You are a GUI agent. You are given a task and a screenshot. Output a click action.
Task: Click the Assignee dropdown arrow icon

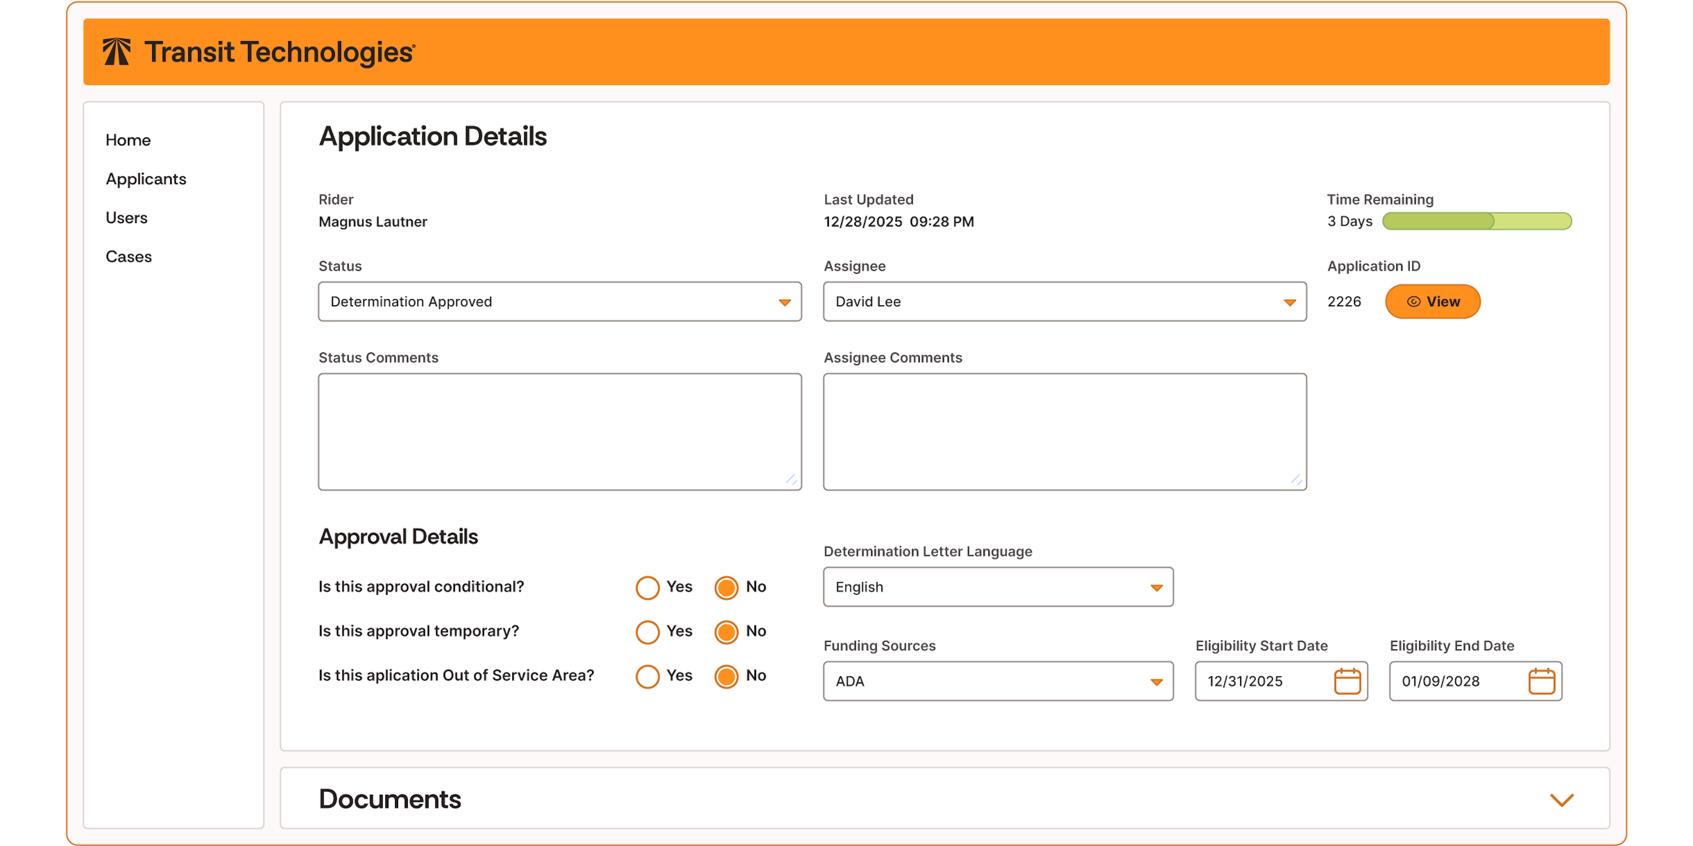[1290, 302]
